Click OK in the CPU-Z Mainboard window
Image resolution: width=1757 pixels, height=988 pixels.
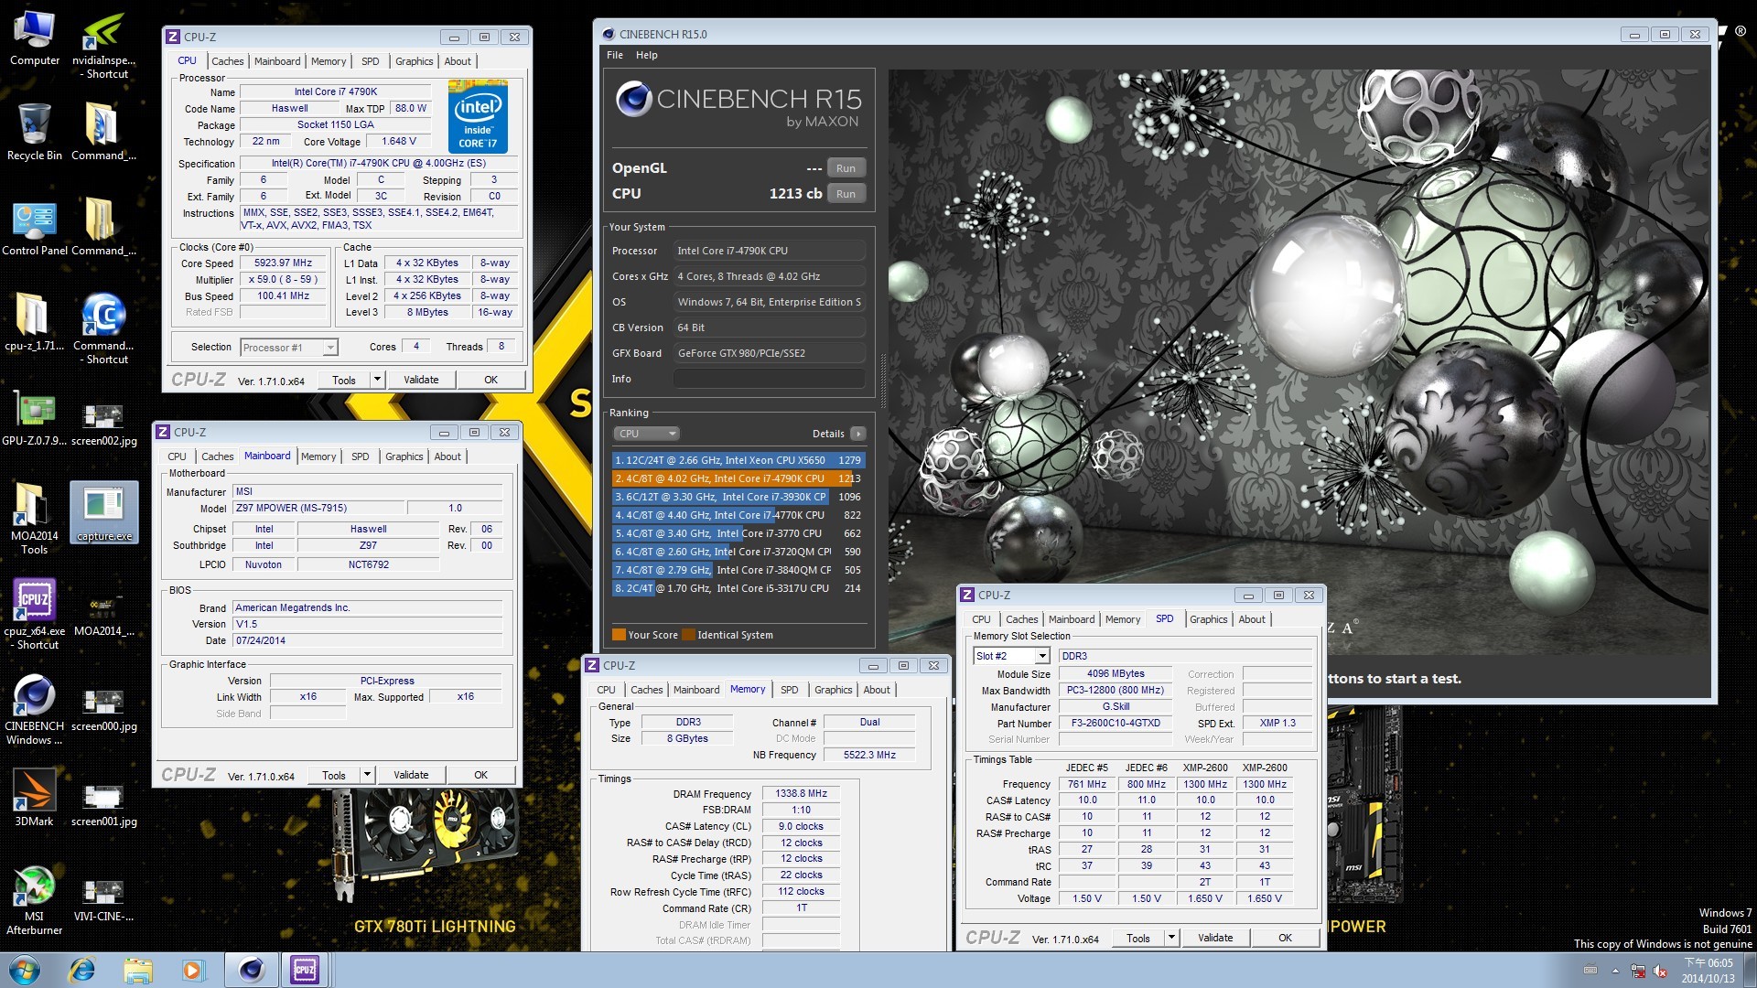click(x=481, y=775)
